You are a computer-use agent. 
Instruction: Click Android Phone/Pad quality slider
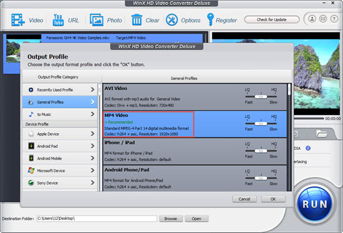pyautogui.click(x=261, y=178)
